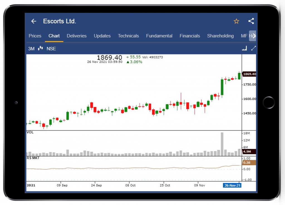Open the Updates tab

tap(102, 36)
